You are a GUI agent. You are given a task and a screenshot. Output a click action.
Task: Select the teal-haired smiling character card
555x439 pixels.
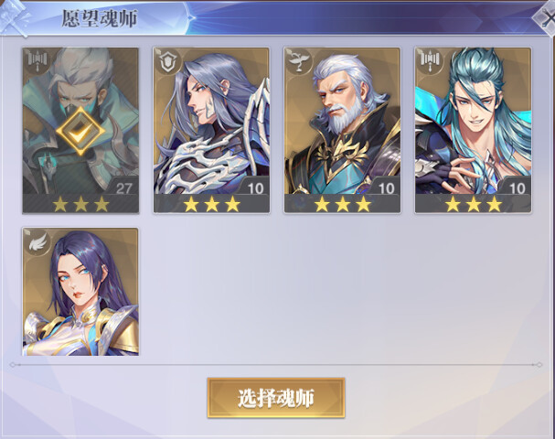(x=474, y=131)
